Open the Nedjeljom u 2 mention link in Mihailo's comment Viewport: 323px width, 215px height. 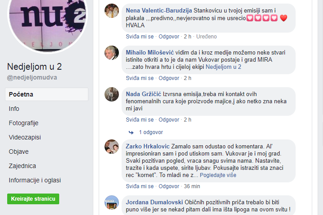click(x=223, y=67)
